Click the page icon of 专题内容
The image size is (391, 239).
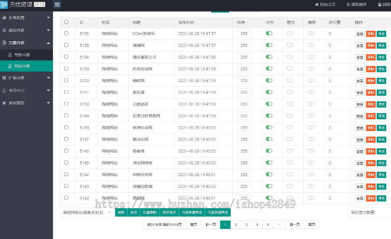point(10,55)
